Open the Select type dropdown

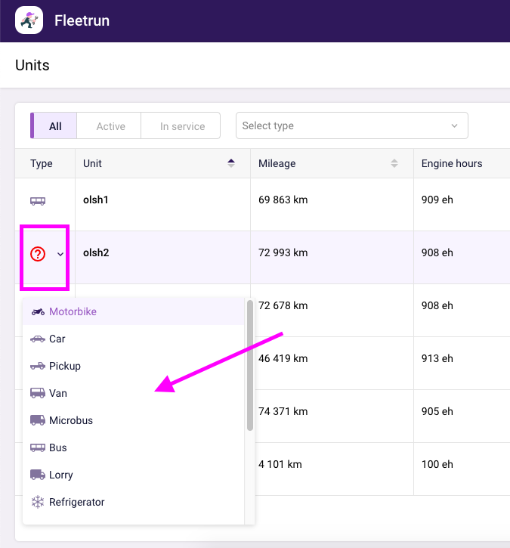coord(351,125)
